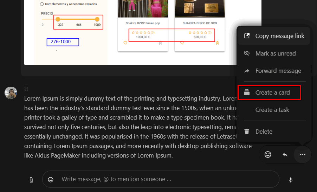Click the sender's avatar photo
Viewport: 317px width, 192px height.
(x=11, y=93)
